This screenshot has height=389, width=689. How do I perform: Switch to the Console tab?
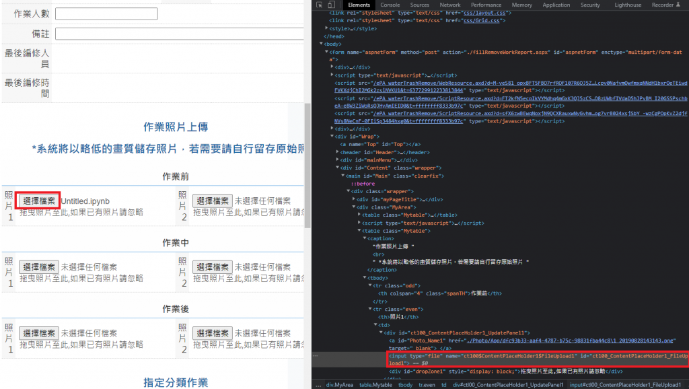click(390, 5)
